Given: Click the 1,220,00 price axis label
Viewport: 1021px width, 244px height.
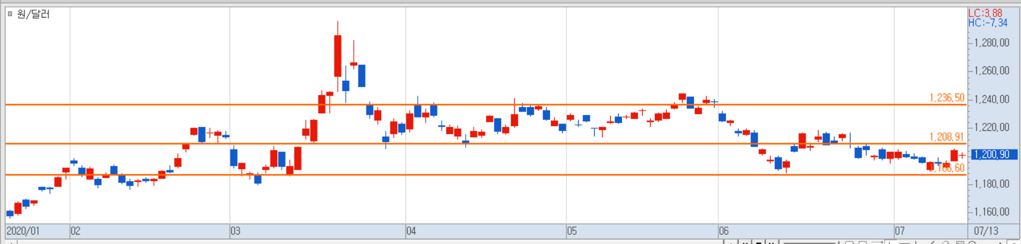Looking at the screenshot, I should coord(991,127).
